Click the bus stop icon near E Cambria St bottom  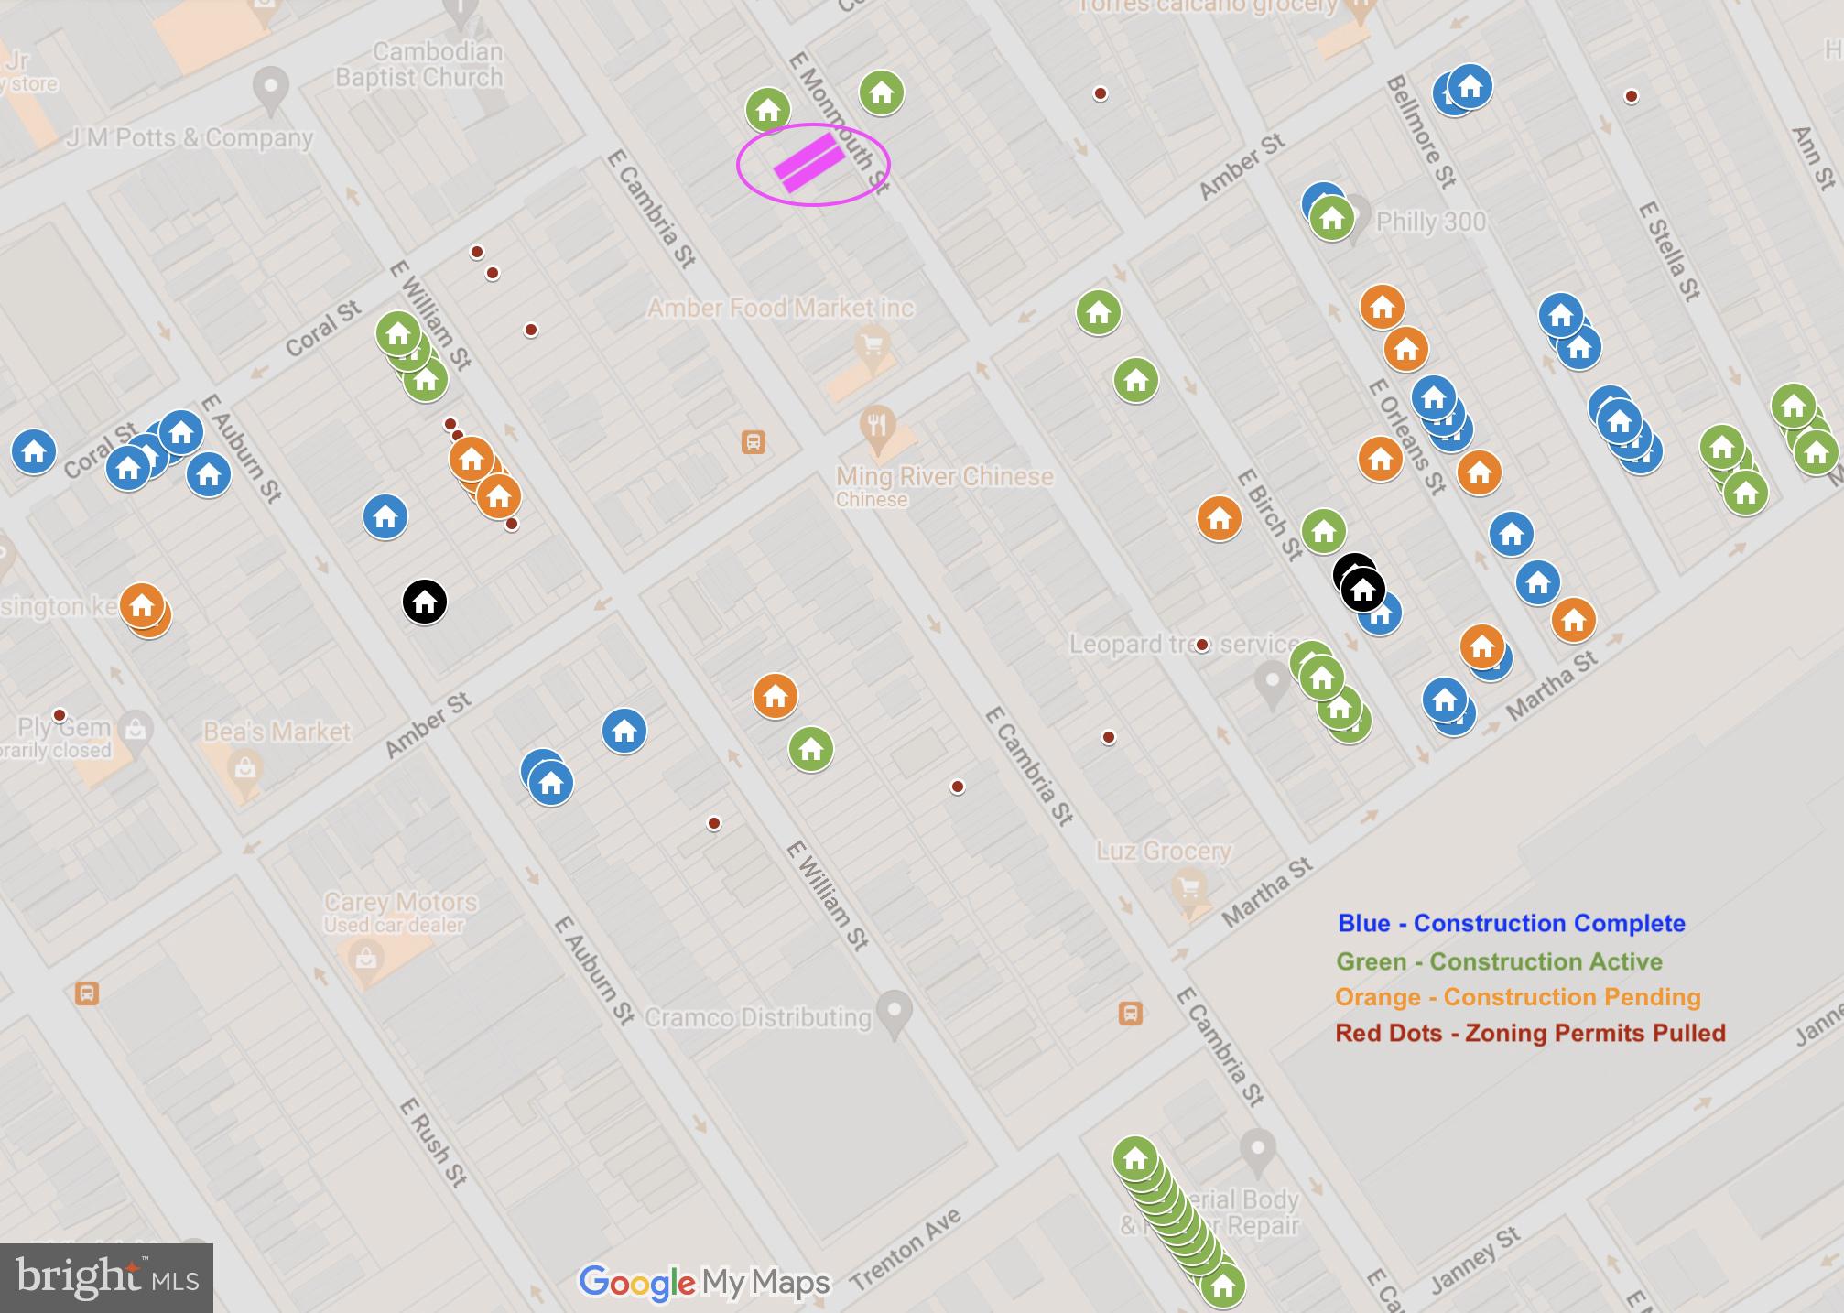(x=1130, y=1013)
